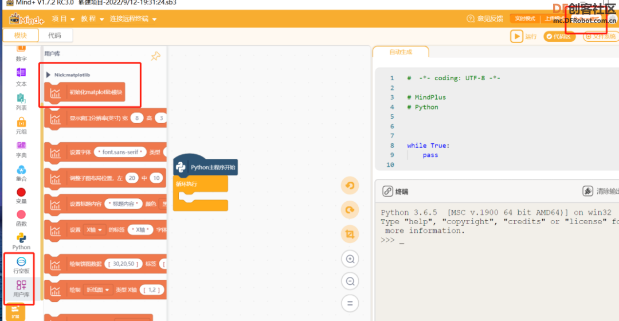Image resolution: width=619 pixels, height=321 pixels.
Task: Open the user avatar in top bar
Action: tap(612, 19)
